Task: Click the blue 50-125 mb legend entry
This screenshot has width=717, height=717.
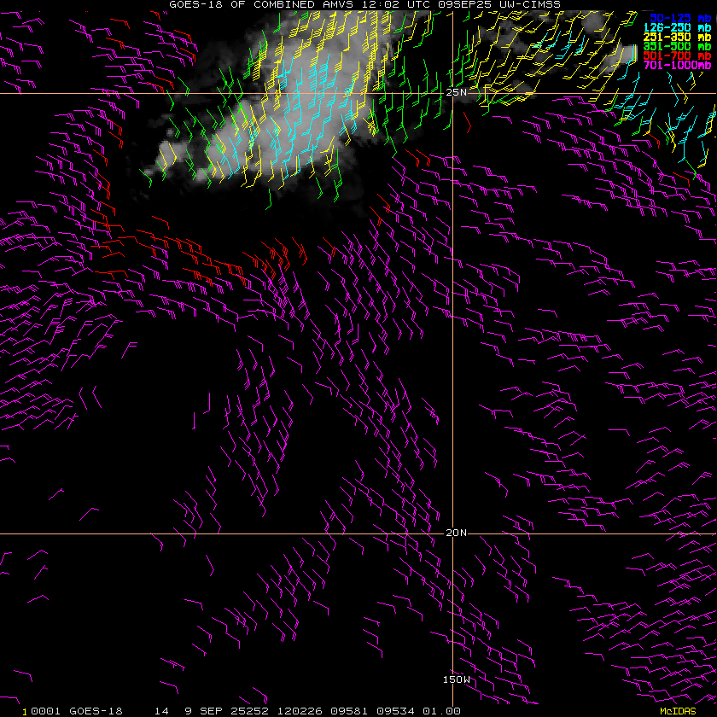Action: coord(680,18)
